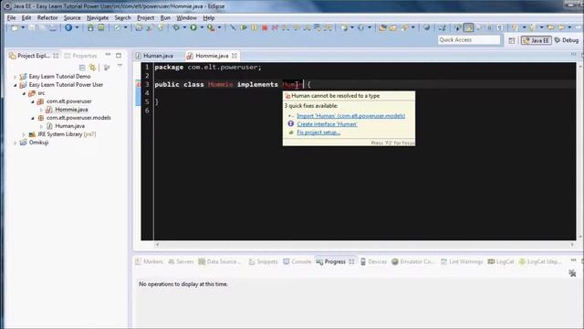Click Hommie.java error file icon in tree
The image size is (584, 329).
pos(48,110)
